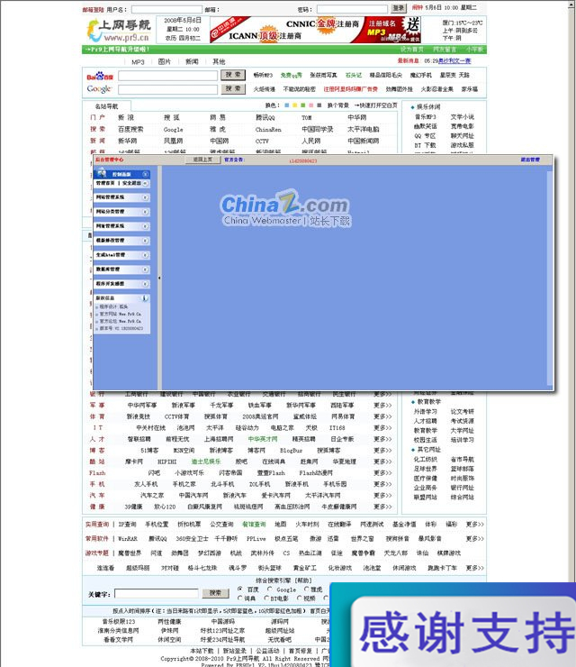
Task: Open the WinRAR link in 常用软件
Action: click(x=128, y=538)
